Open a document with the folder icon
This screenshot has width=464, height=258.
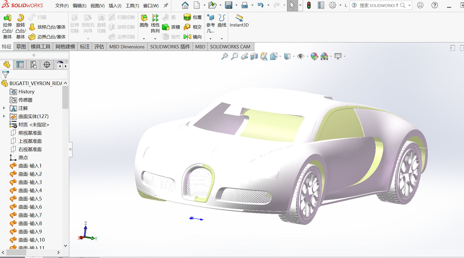pos(212,5)
